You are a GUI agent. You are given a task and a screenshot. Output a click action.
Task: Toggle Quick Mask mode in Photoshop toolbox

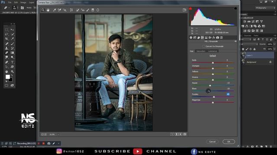[6, 85]
